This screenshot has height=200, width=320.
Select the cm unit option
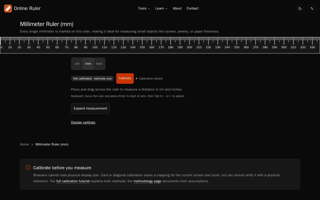pos(77,64)
